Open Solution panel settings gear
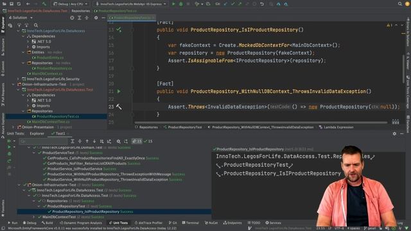Image resolution: width=411 pixels, height=231 pixels. click(96, 18)
